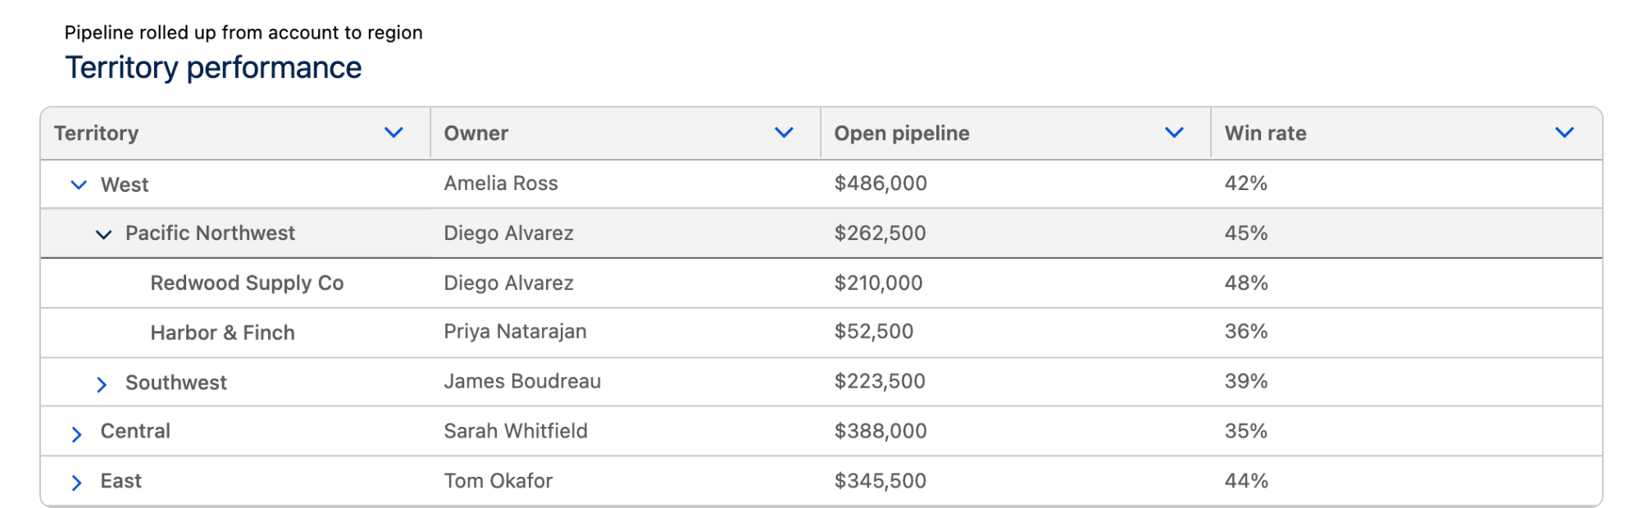Open the Open pipeline column menu chevron

pos(1174,133)
